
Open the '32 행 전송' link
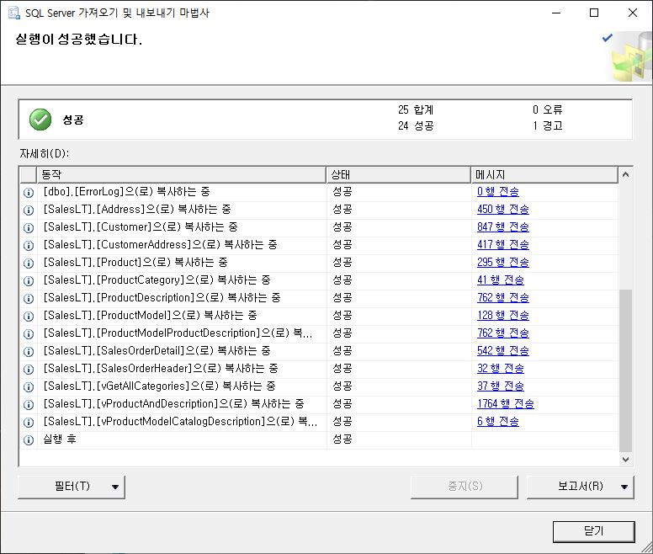(500, 369)
